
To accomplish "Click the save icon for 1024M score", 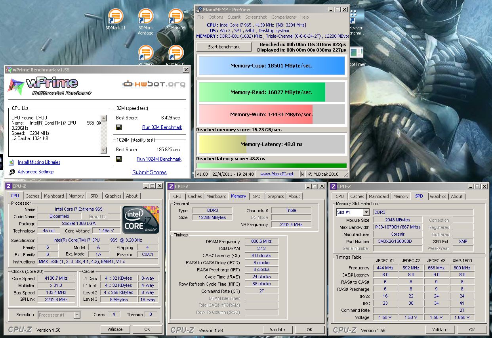I will click(119, 159).
